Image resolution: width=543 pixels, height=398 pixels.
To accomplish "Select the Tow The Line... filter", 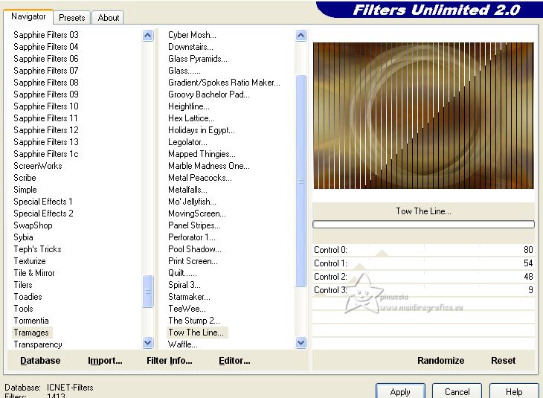I will click(196, 333).
